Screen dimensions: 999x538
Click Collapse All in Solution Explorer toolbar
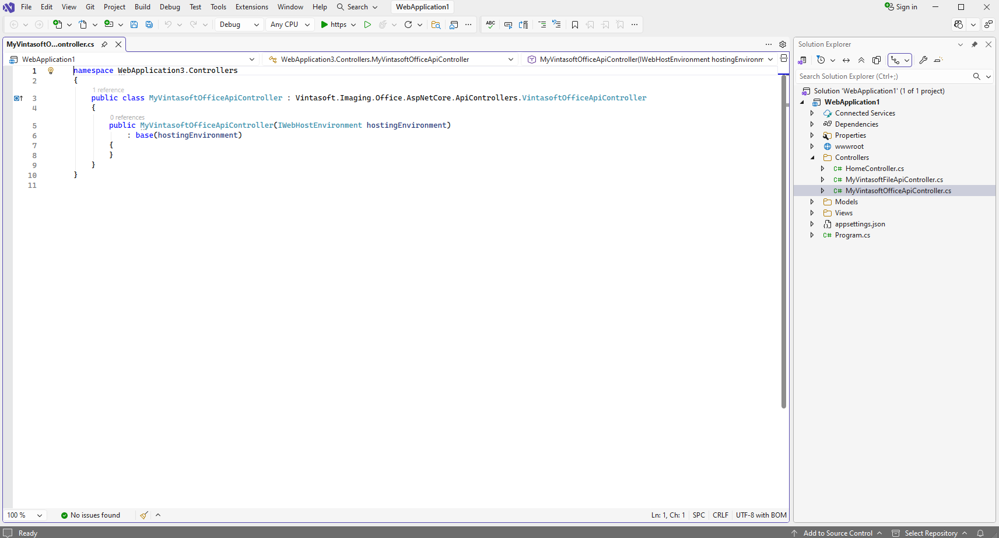[x=861, y=60]
